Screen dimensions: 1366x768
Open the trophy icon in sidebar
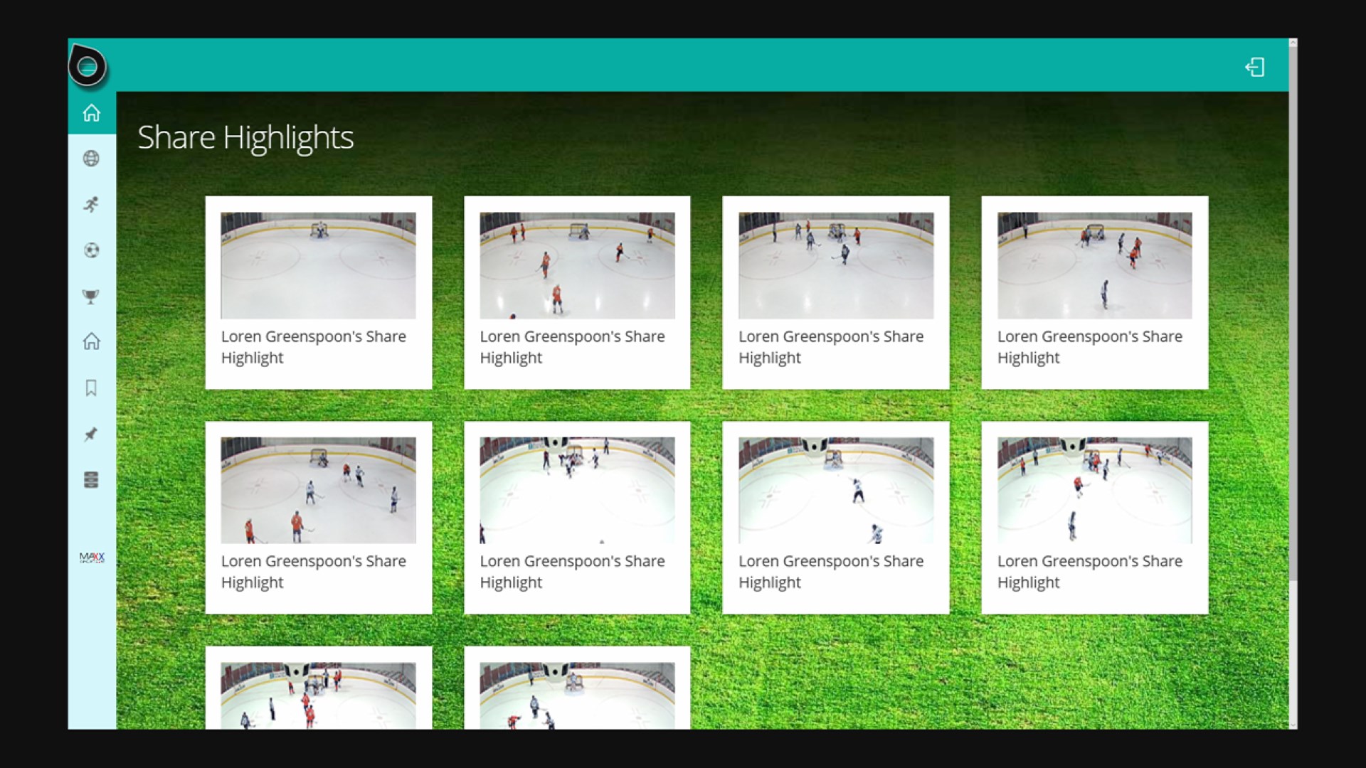(91, 297)
